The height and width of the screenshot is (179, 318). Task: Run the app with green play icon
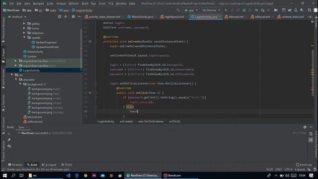pos(226,10)
